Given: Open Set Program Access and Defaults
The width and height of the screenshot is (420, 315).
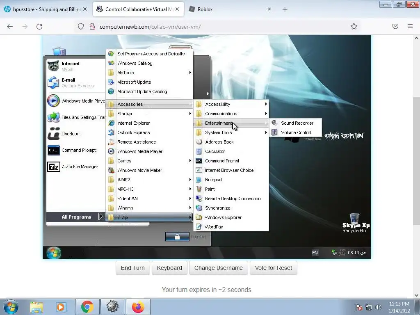Looking at the screenshot, I should pos(149,54).
